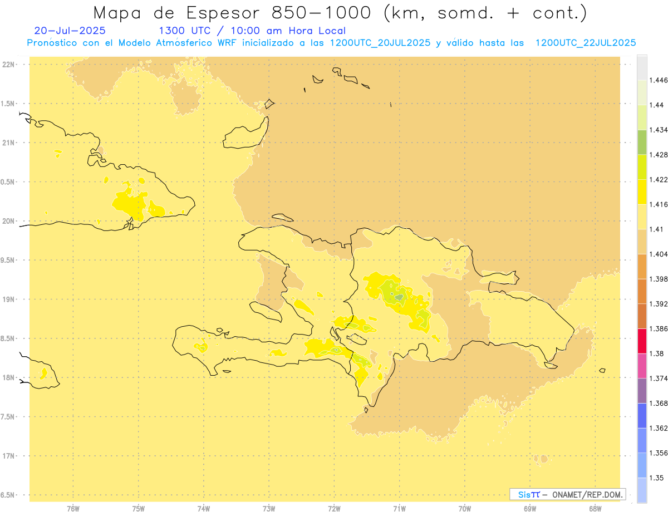
Task: Click the gray top segment of the color scale
Action: coord(642,67)
